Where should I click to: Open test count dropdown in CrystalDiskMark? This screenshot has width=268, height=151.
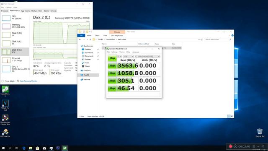[120, 57]
